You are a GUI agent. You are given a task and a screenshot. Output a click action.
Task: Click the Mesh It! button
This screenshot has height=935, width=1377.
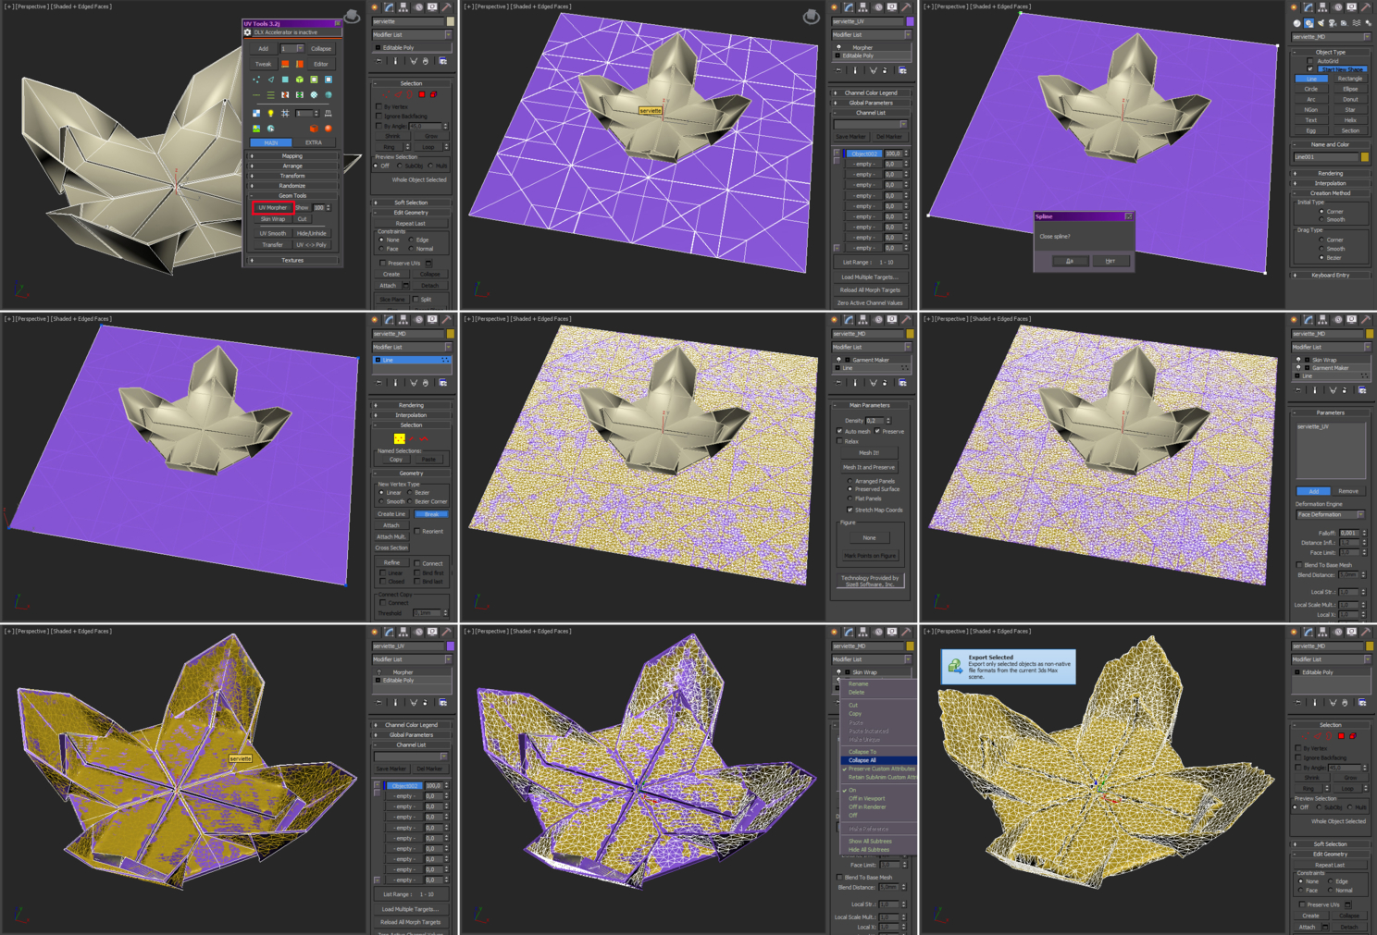[x=869, y=453]
